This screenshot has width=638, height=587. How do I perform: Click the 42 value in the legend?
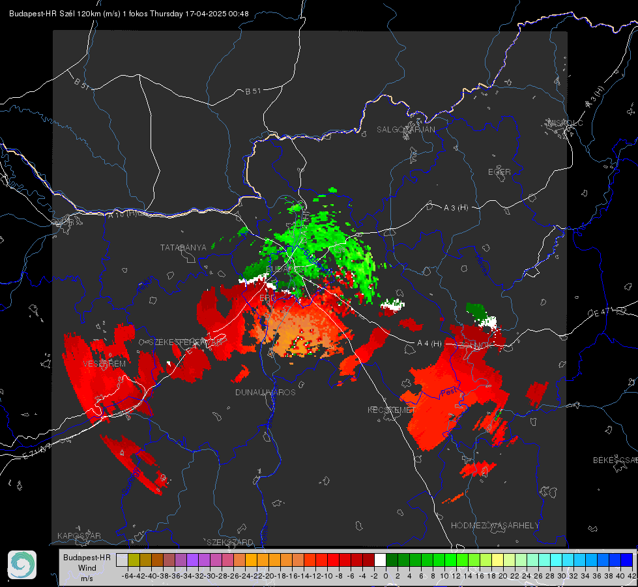(632, 576)
